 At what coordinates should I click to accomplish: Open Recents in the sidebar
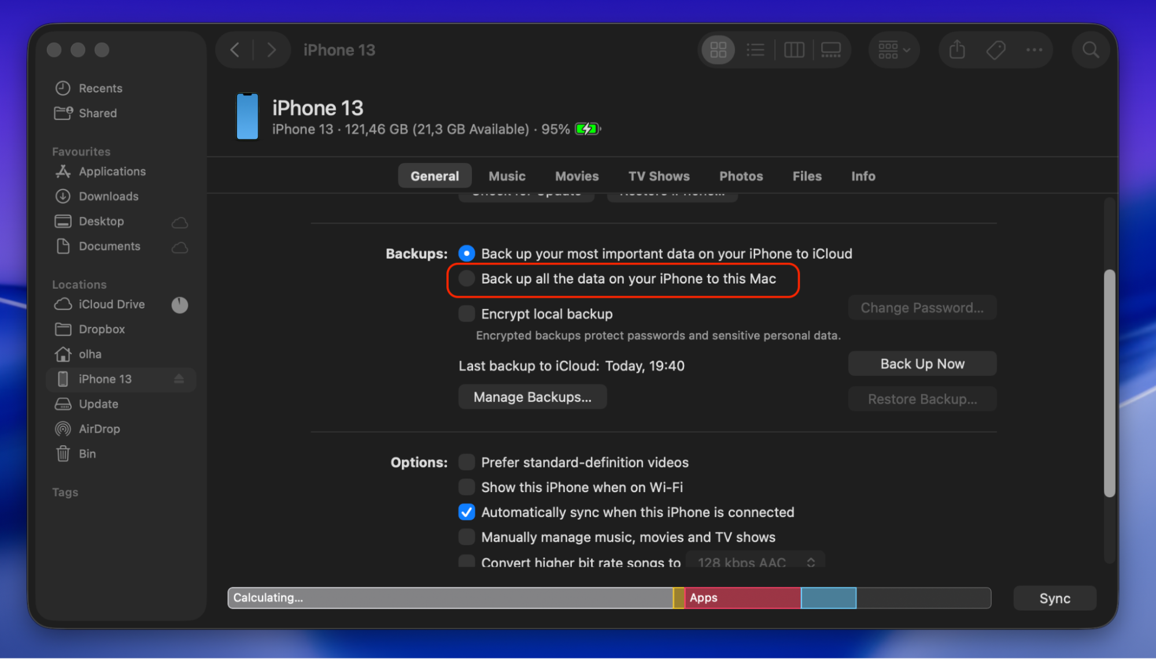pyautogui.click(x=121, y=88)
